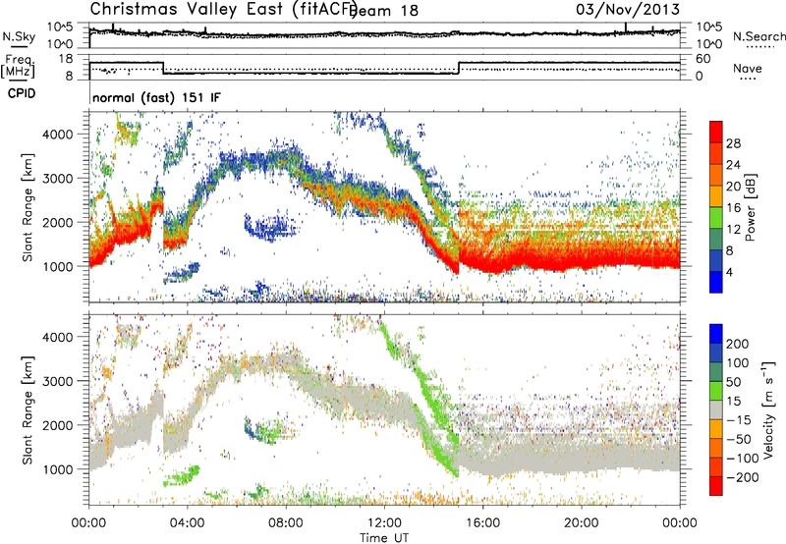Screen dimensions: 786x544
Task: Click the '200' velocity colorbar value
Action: point(737,344)
